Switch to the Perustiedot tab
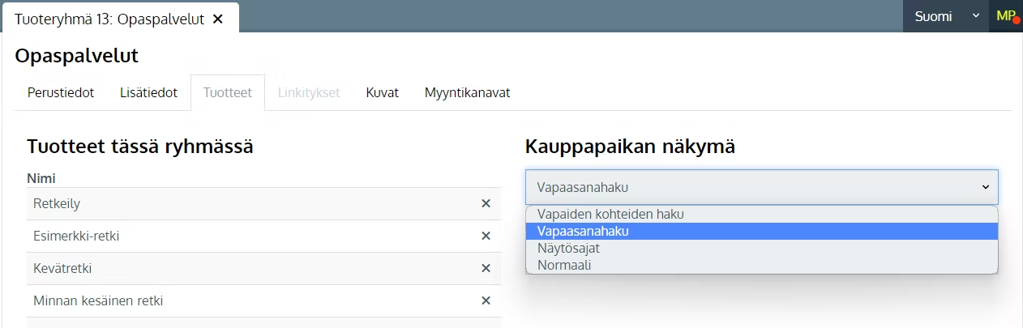 point(61,92)
